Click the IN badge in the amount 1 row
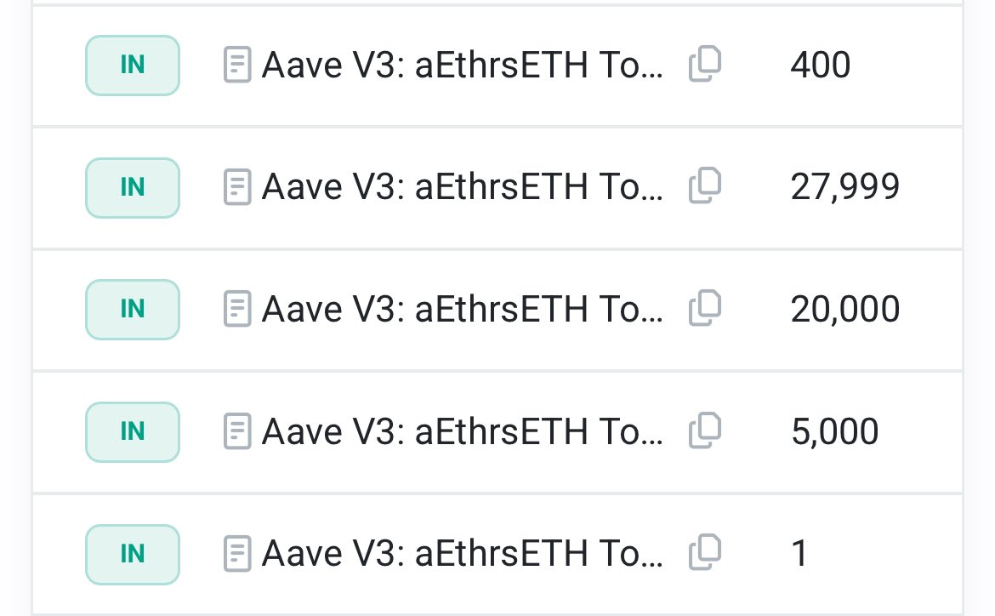 [133, 554]
